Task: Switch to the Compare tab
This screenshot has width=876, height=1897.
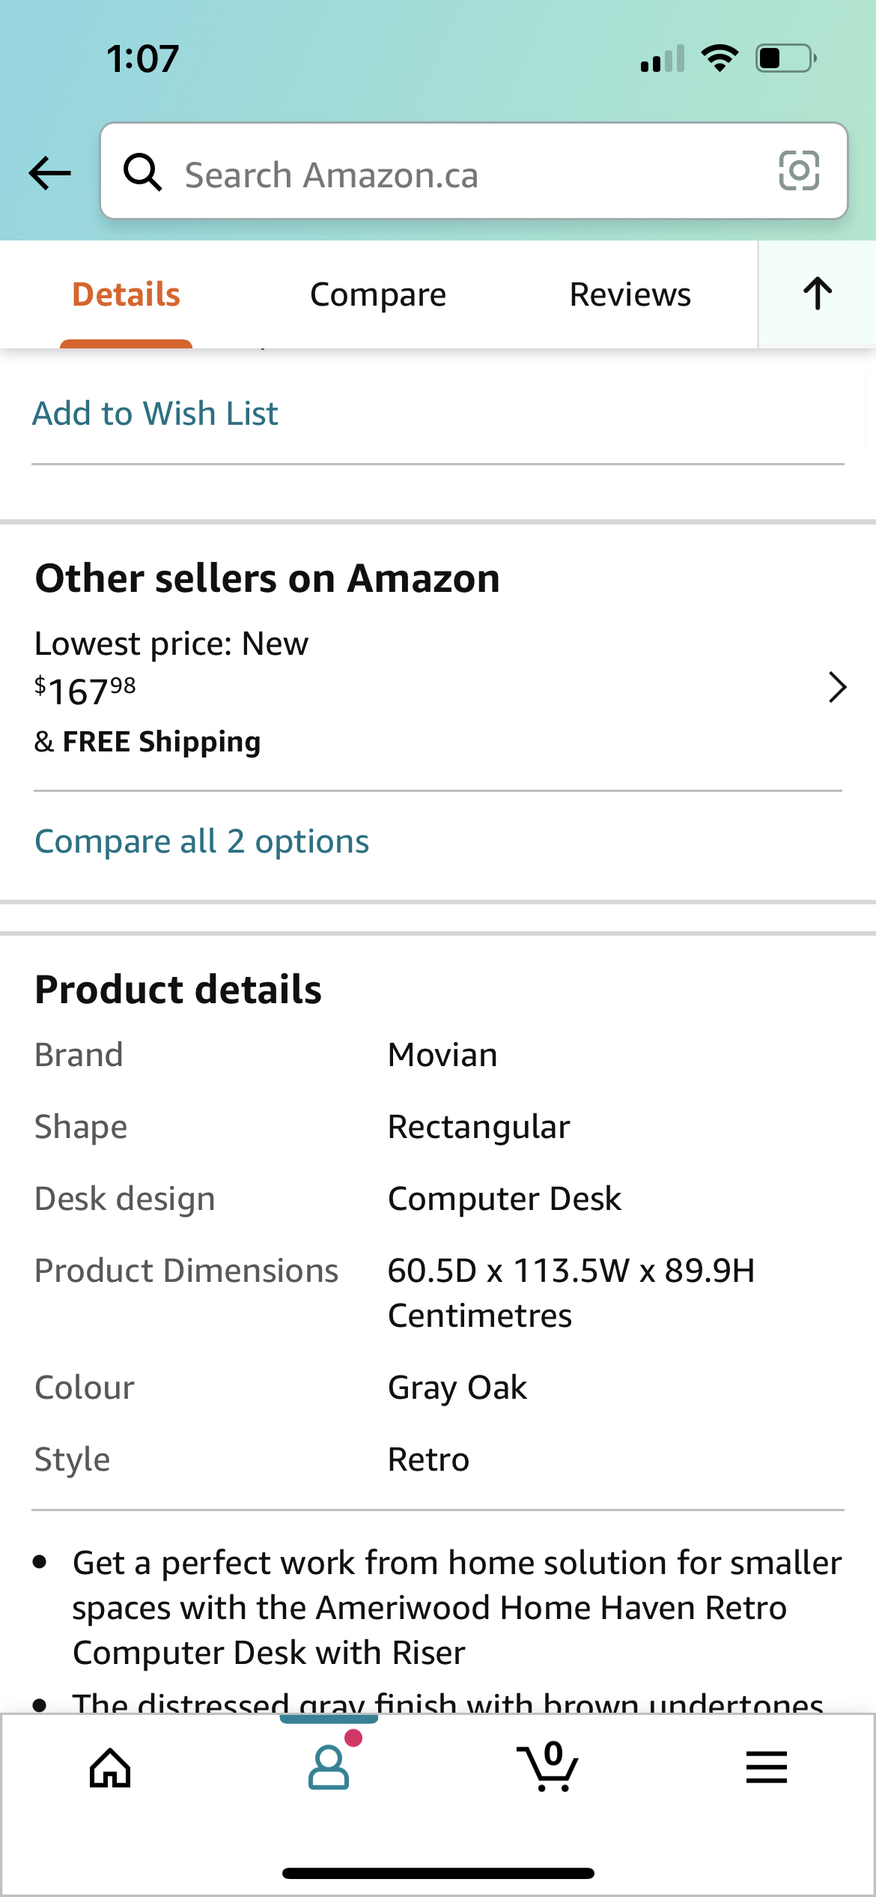Action: pyautogui.click(x=378, y=294)
